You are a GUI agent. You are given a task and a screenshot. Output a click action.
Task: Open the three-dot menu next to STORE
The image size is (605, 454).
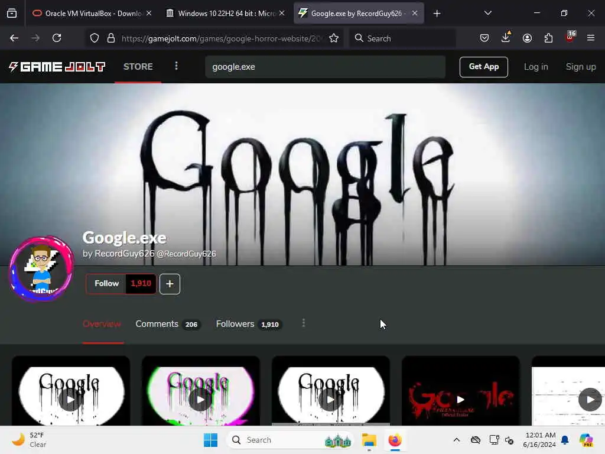(x=176, y=66)
